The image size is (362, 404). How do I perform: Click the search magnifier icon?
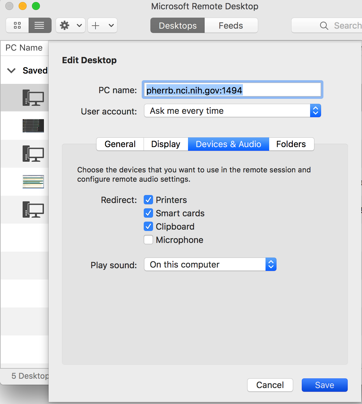point(324,26)
